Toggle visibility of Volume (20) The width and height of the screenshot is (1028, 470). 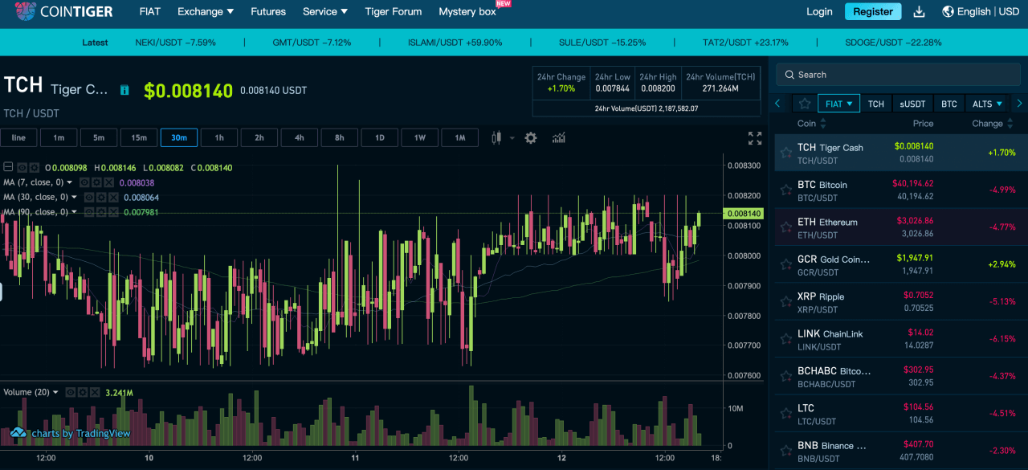point(70,392)
